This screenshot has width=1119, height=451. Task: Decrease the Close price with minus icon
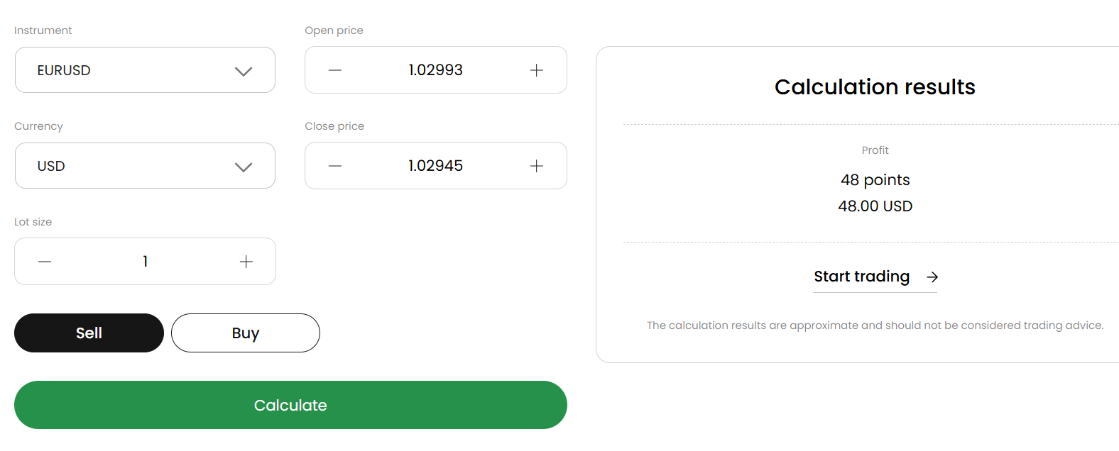click(335, 166)
